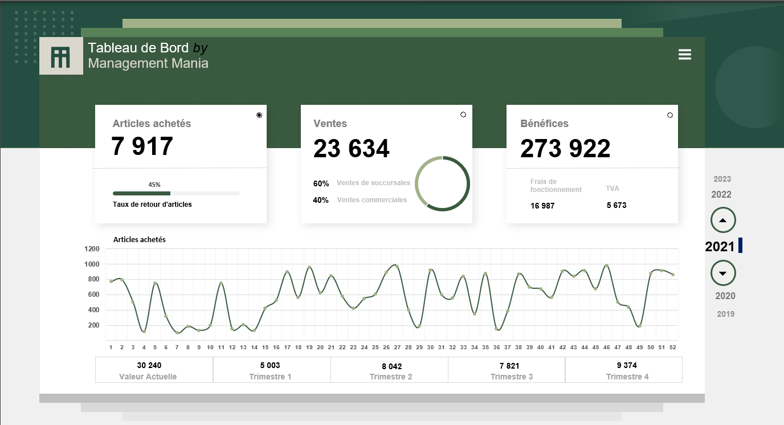This screenshot has width=784, height=425.
Task: Select the Articles achetés radio button
Action: tap(259, 115)
